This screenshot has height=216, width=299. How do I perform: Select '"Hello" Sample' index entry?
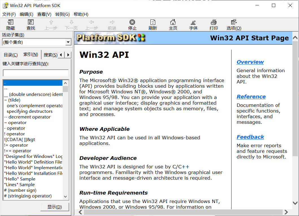pyautogui.click(x=33, y=179)
